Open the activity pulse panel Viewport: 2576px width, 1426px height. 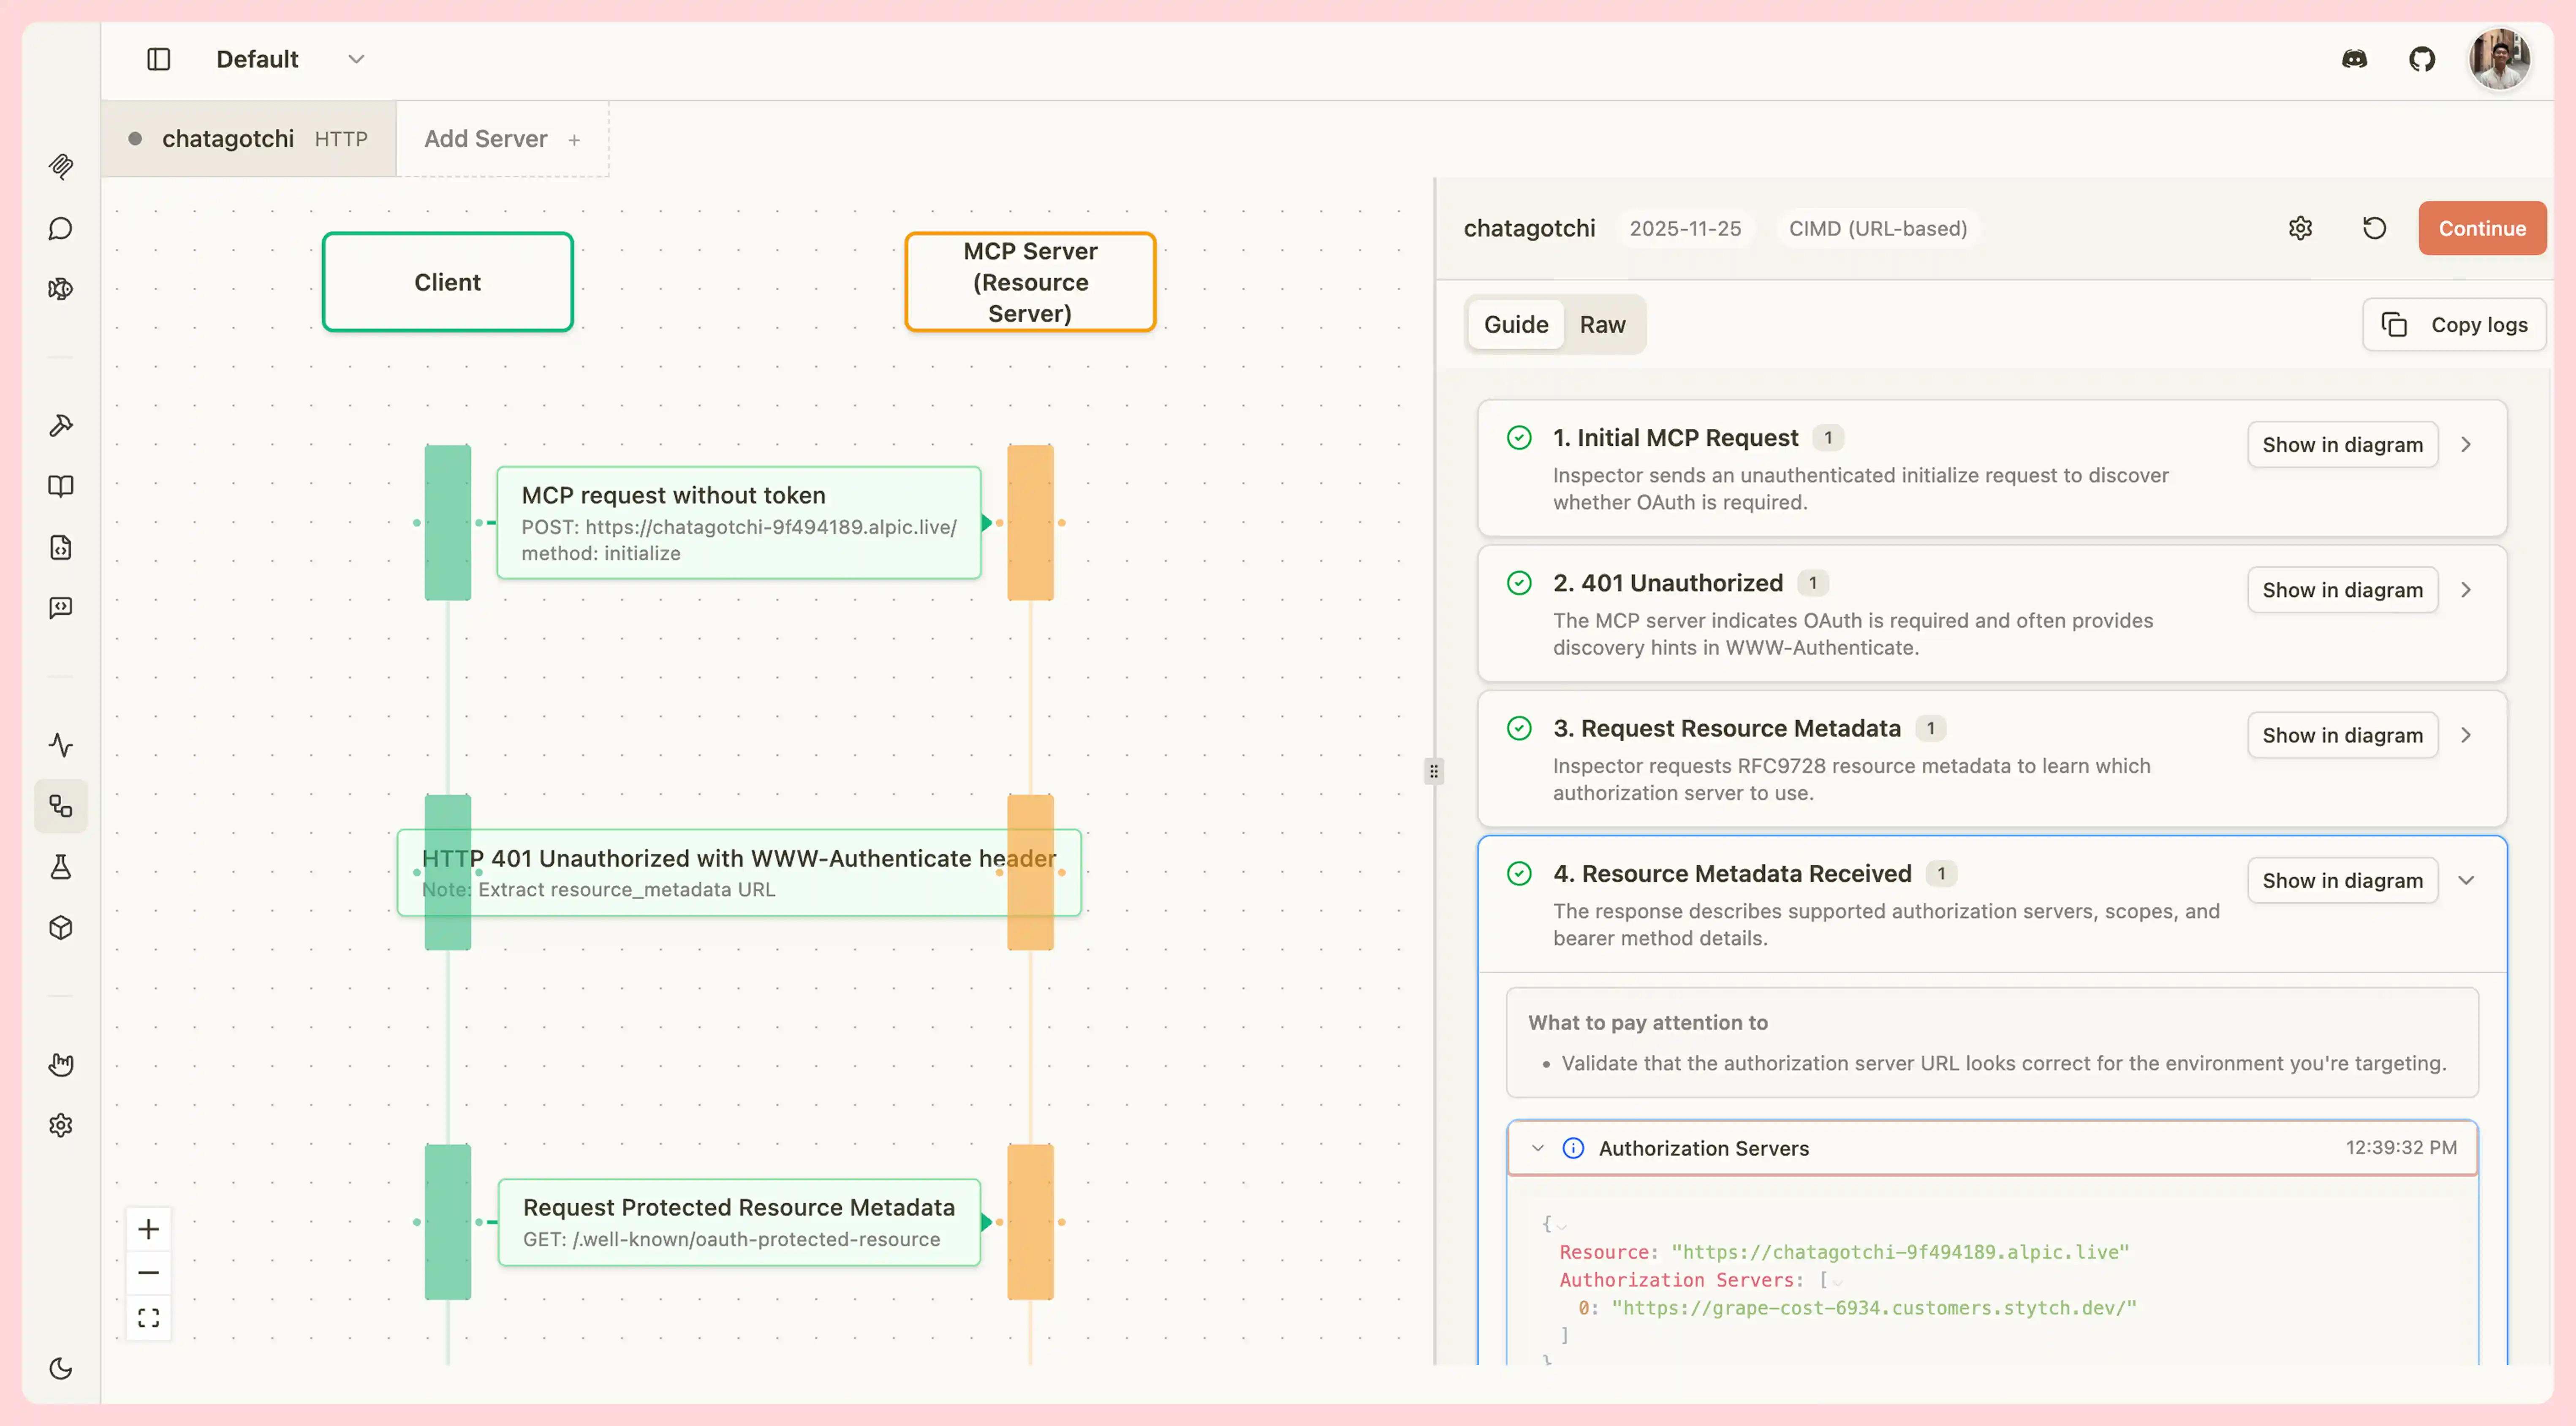click(x=61, y=745)
